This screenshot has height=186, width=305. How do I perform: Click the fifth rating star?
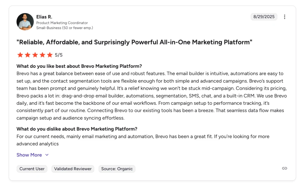coord(50,55)
